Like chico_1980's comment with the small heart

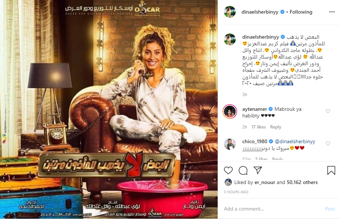328,144
